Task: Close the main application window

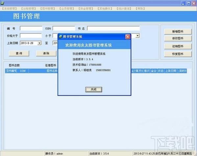Action: tap(194, 3)
